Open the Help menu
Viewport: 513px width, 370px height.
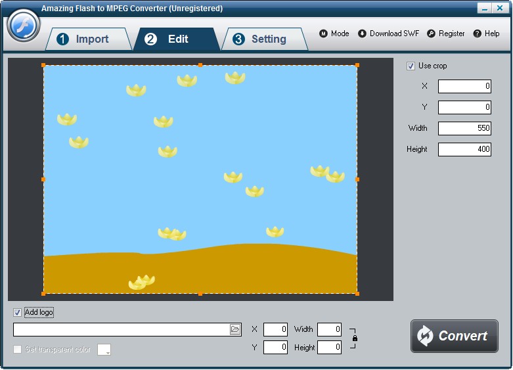click(486, 34)
